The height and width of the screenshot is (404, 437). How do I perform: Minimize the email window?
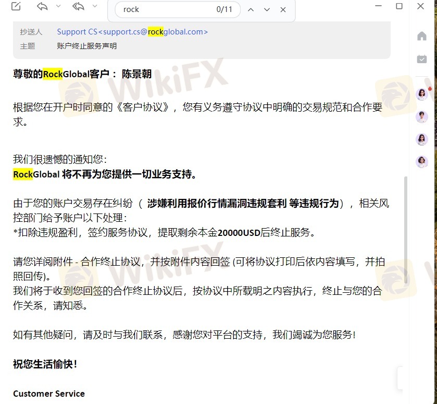point(379,6)
